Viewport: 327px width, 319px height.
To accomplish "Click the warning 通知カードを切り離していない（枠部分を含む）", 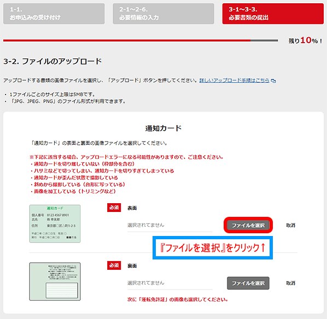I will pos(83,164).
